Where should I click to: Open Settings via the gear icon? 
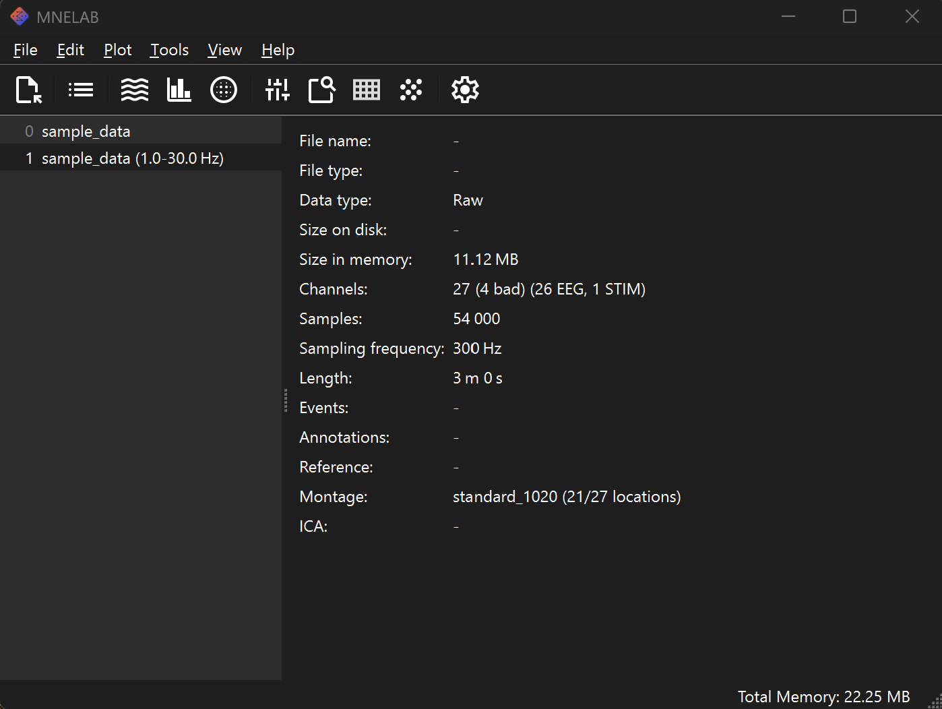(465, 90)
